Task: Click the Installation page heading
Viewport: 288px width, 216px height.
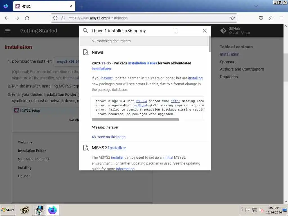Action: point(18,47)
